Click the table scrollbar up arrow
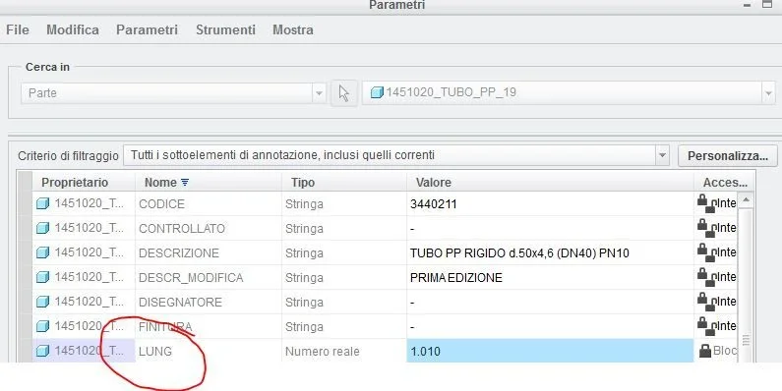 coord(746,200)
